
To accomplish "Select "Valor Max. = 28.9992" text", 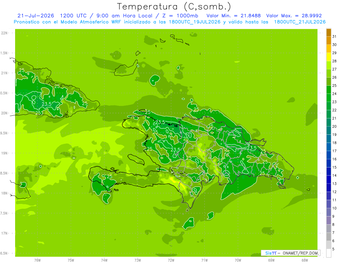I will 294,16.
